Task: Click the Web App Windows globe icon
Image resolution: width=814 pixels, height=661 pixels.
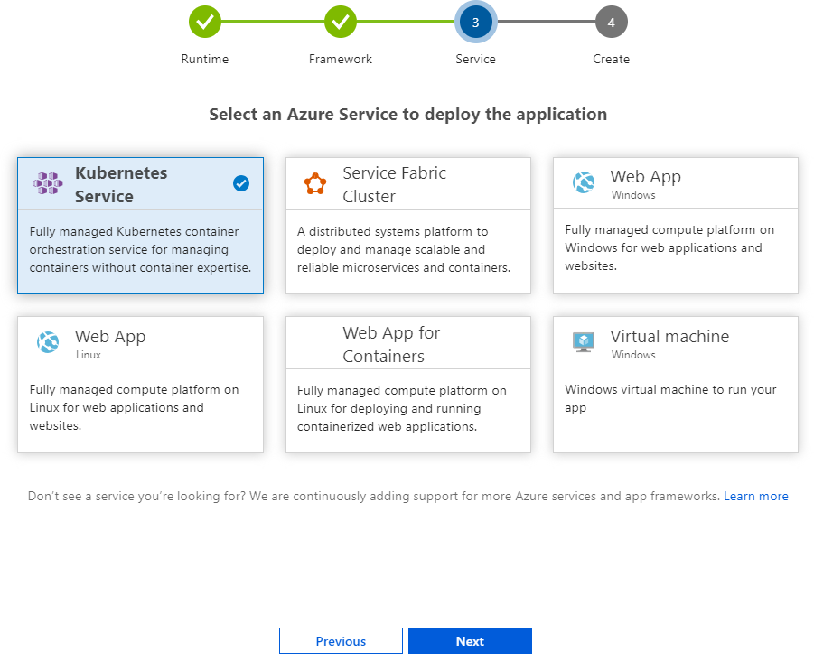Action: pos(584,182)
